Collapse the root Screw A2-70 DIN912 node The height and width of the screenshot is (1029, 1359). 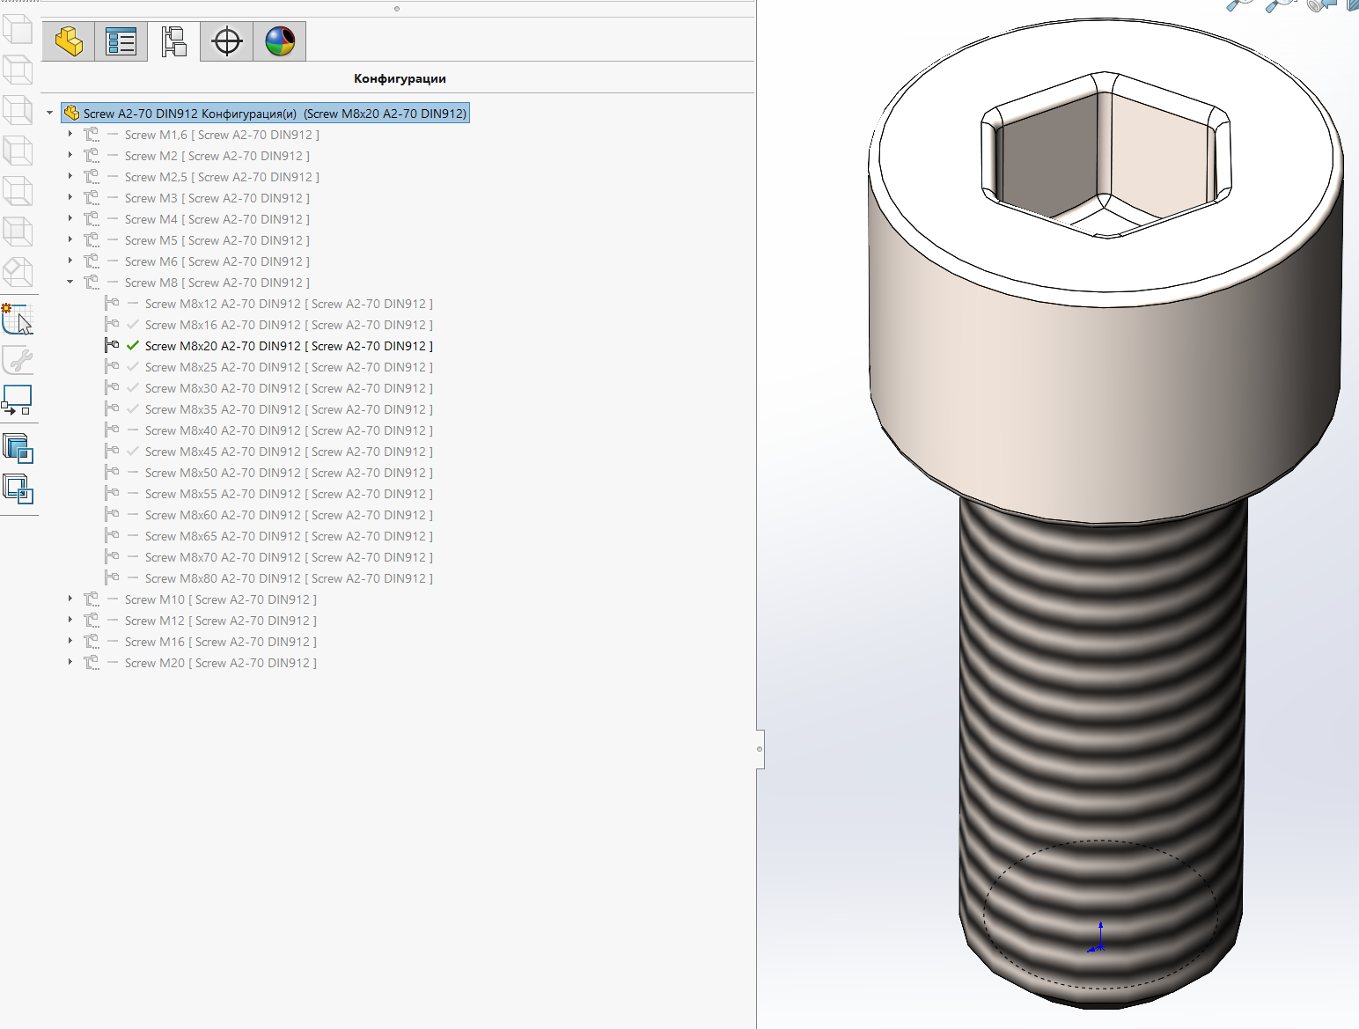pyautogui.click(x=50, y=114)
